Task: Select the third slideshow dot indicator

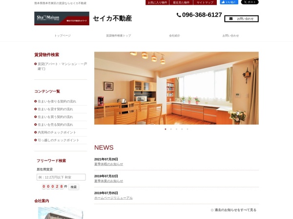Action: 176,129
